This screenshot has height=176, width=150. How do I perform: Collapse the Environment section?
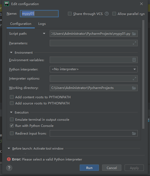[x=11, y=53]
